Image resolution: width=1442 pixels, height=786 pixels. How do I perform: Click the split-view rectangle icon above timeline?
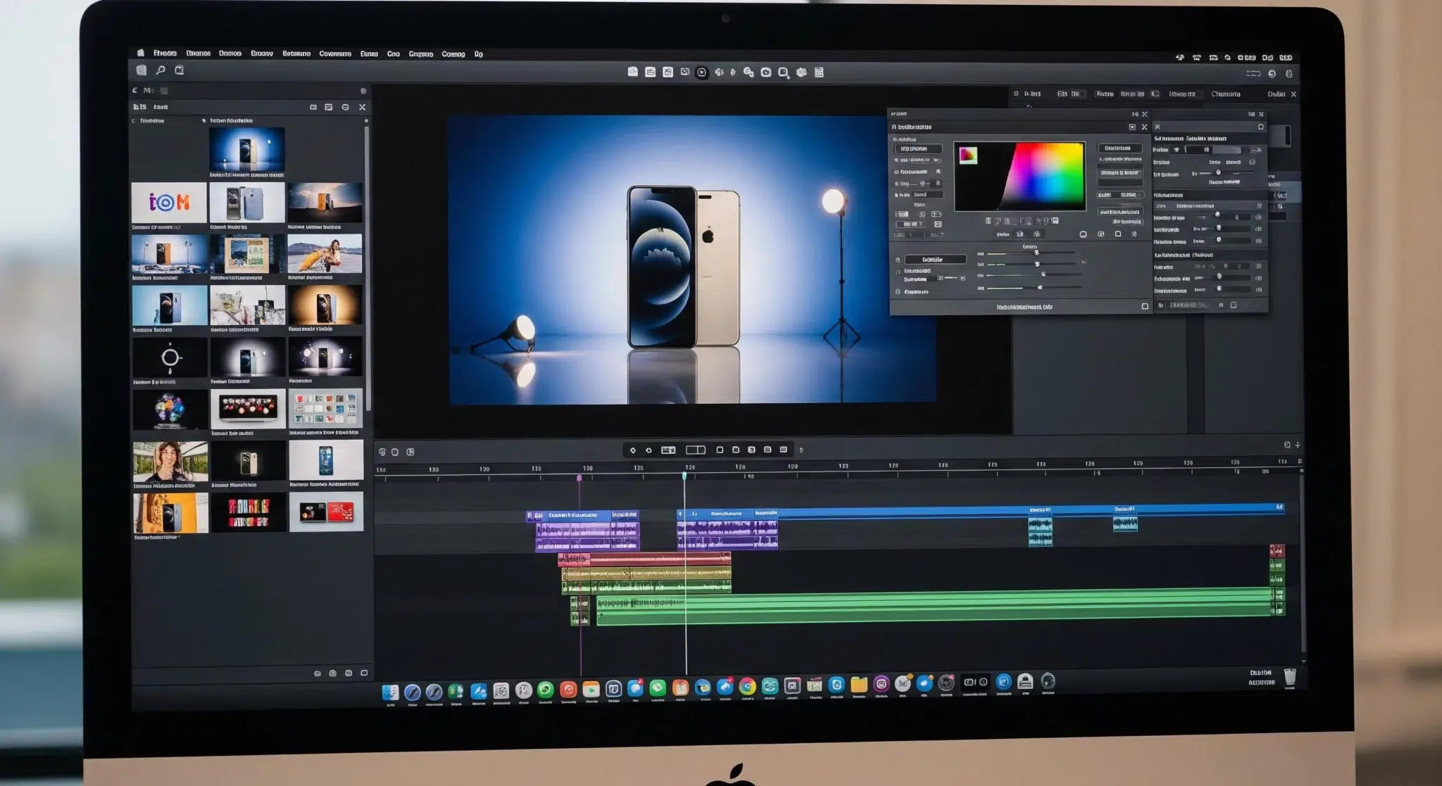[x=695, y=450]
